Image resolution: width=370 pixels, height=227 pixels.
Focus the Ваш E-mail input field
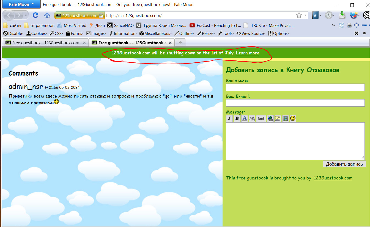click(x=295, y=103)
